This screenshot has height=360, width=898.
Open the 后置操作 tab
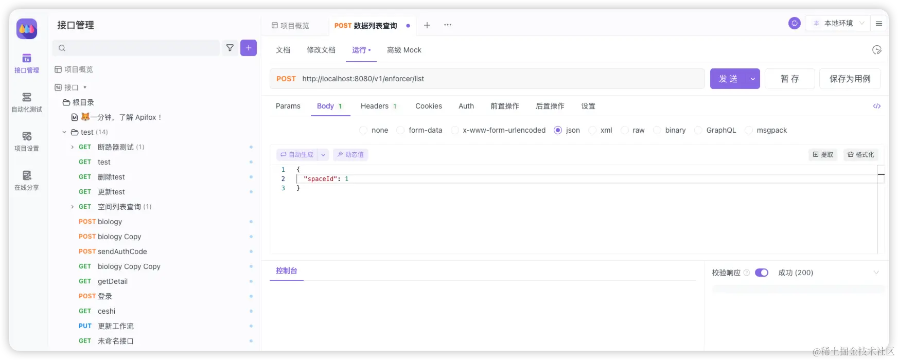550,106
